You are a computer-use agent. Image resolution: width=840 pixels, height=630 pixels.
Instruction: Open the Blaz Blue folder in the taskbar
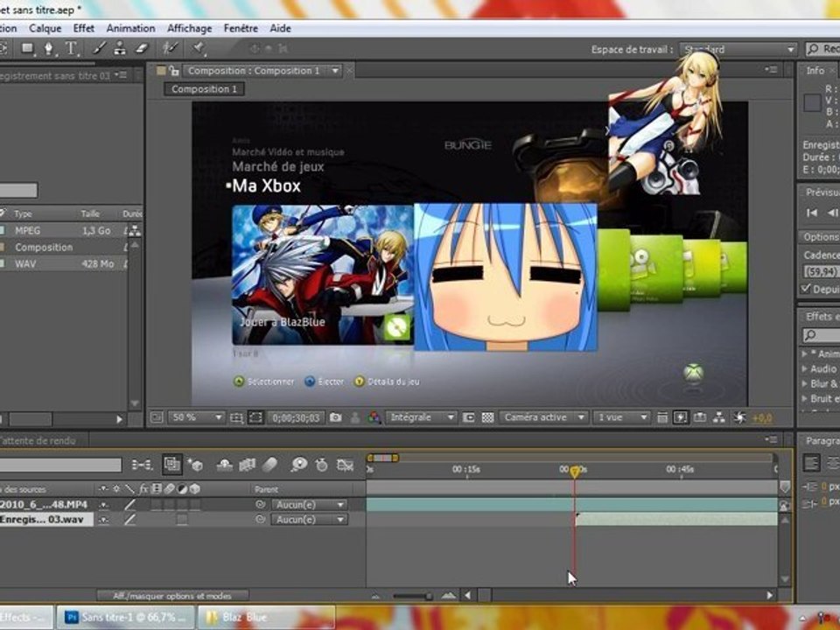tap(266, 618)
